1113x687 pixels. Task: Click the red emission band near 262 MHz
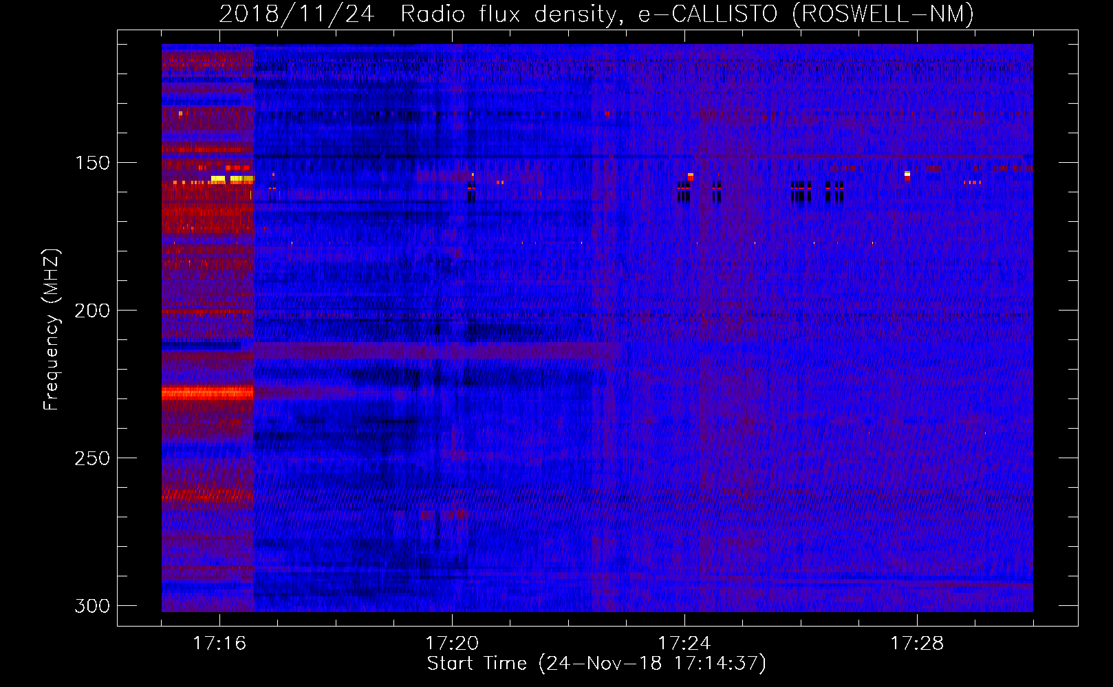coord(207,494)
